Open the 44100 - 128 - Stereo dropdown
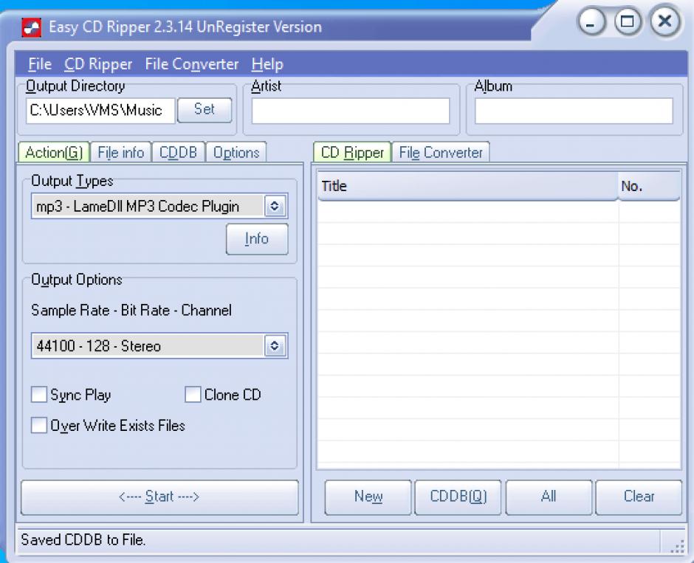Screen dimensions: 694x563 tap(159, 345)
